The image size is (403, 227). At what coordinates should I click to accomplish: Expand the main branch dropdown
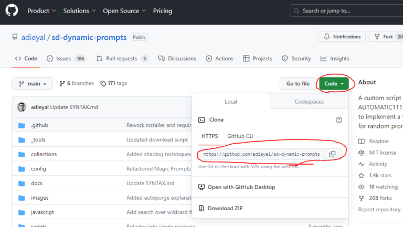(33, 84)
